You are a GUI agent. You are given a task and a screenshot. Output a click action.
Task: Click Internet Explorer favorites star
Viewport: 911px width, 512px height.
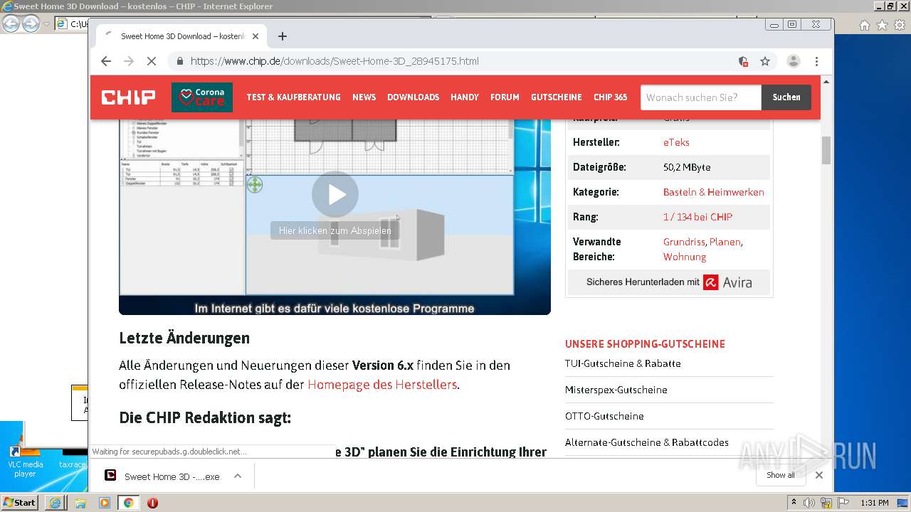(x=882, y=25)
